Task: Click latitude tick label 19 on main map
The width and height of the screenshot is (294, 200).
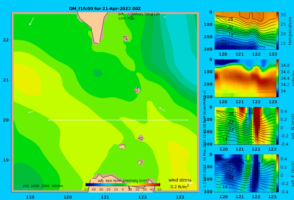Action: point(6,160)
